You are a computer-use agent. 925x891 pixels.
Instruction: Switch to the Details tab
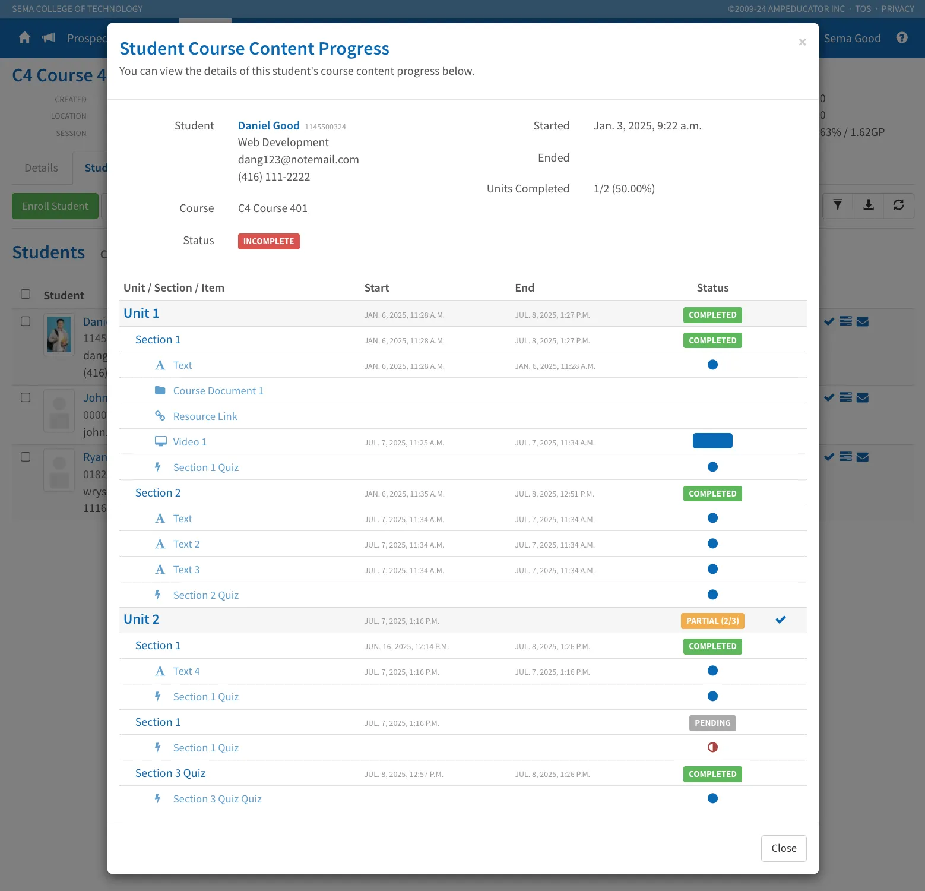tap(42, 168)
